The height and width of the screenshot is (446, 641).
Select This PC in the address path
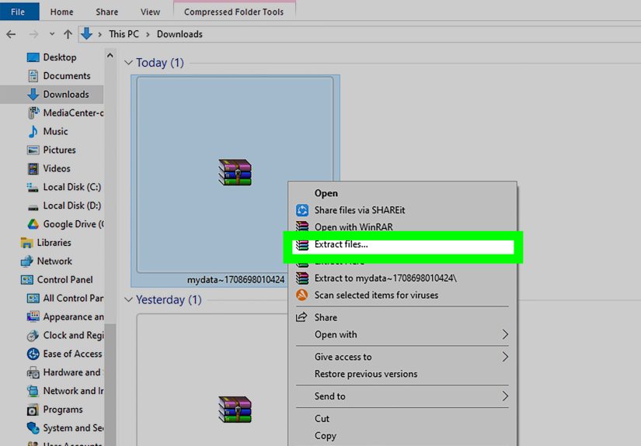tap(124, 34)
